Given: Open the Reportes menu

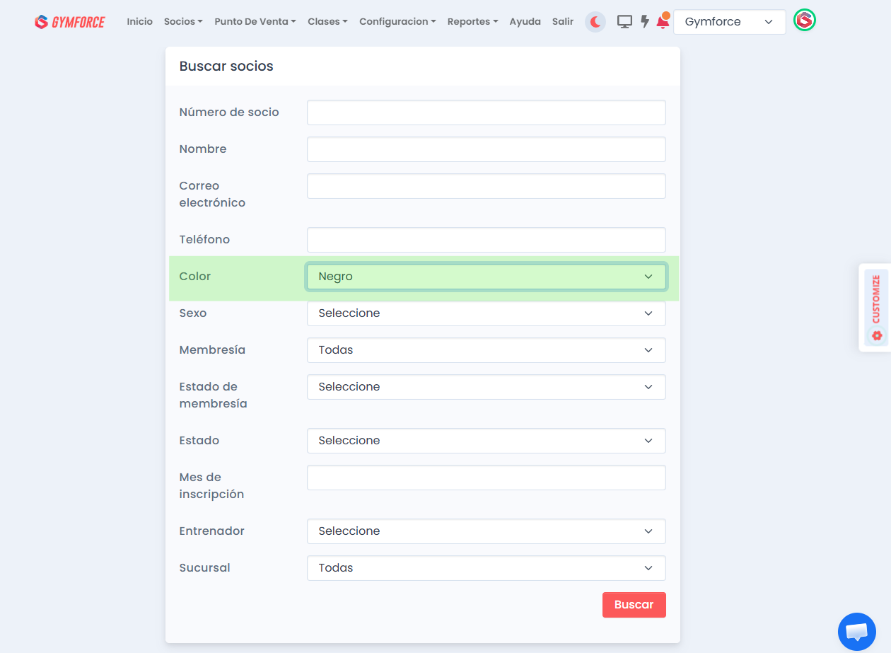Looking at the screenshot, I should (x=472, y=22).
